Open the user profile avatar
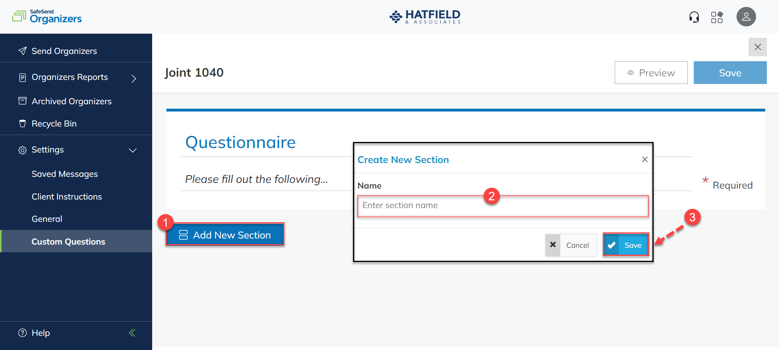 746,17
